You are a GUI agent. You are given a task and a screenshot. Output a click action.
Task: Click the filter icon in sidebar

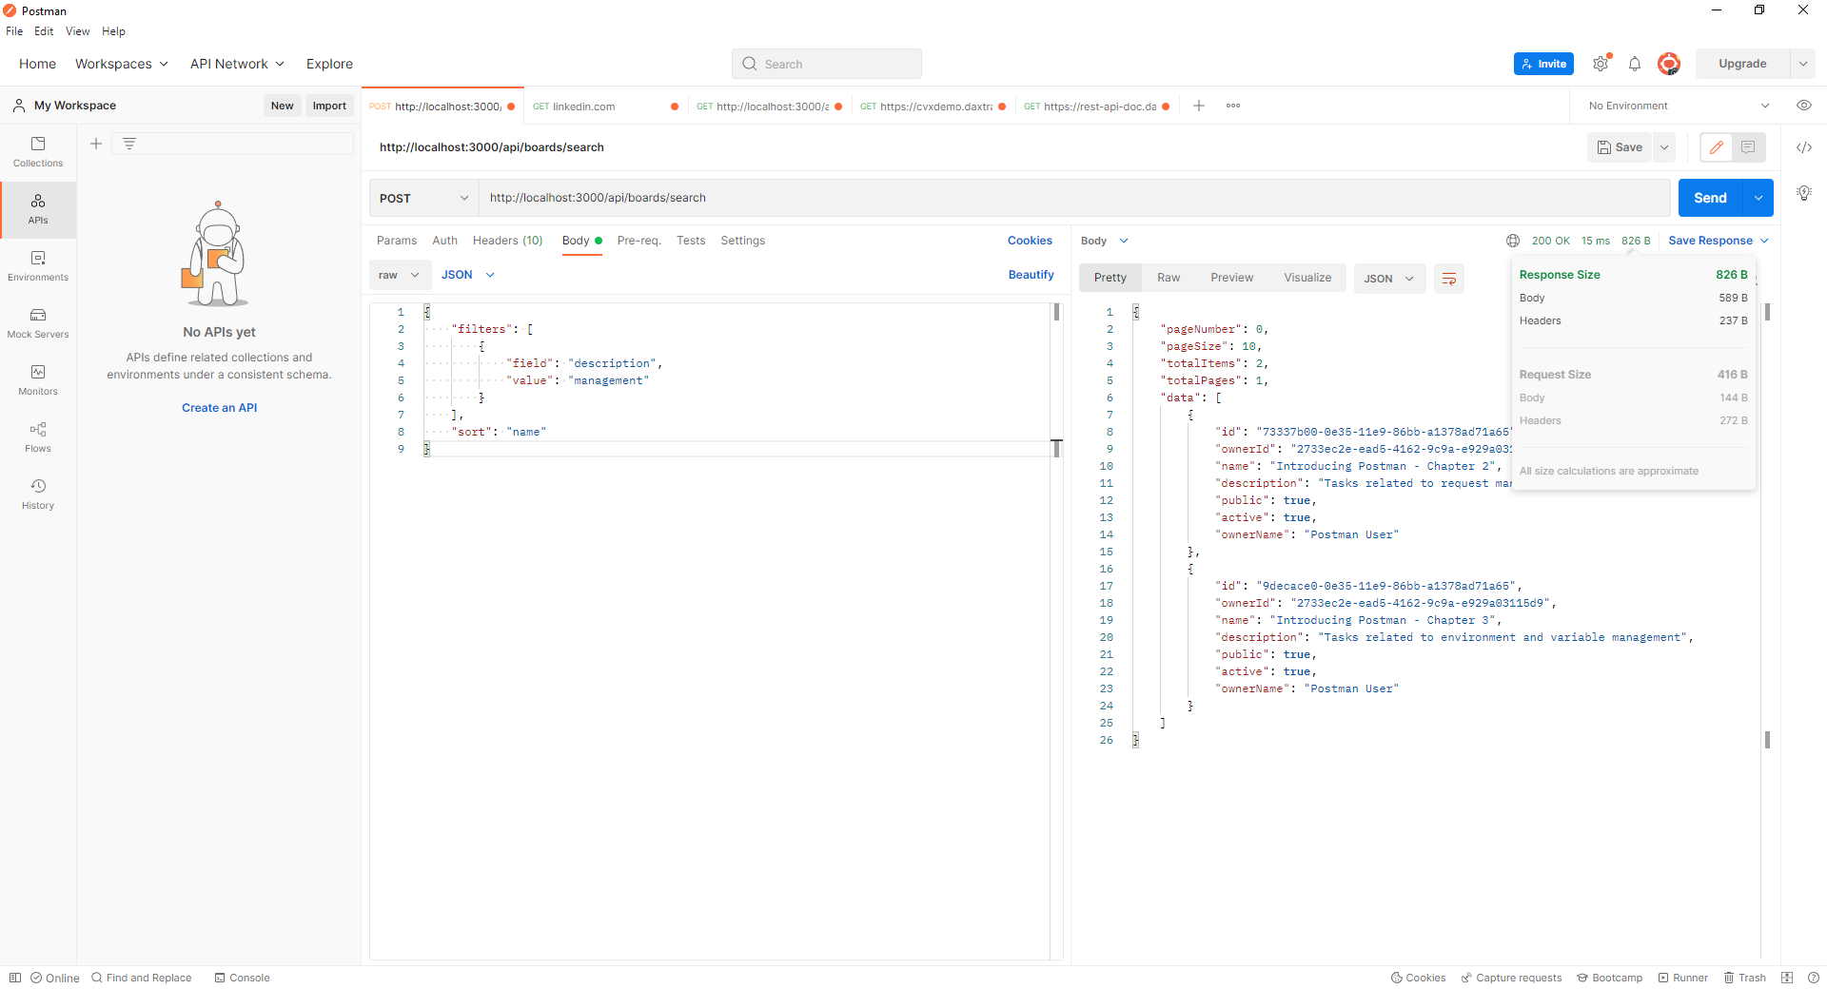129,144
